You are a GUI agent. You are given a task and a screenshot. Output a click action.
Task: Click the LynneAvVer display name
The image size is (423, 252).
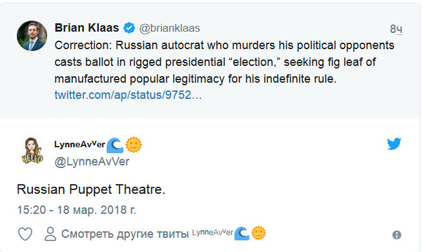pos(79,144)
